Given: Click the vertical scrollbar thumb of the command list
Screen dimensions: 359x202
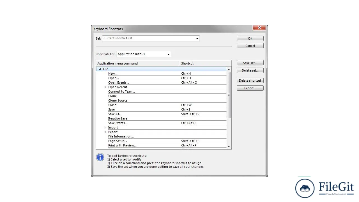Looking at the screenshot, I should click(x=229, y=95).
